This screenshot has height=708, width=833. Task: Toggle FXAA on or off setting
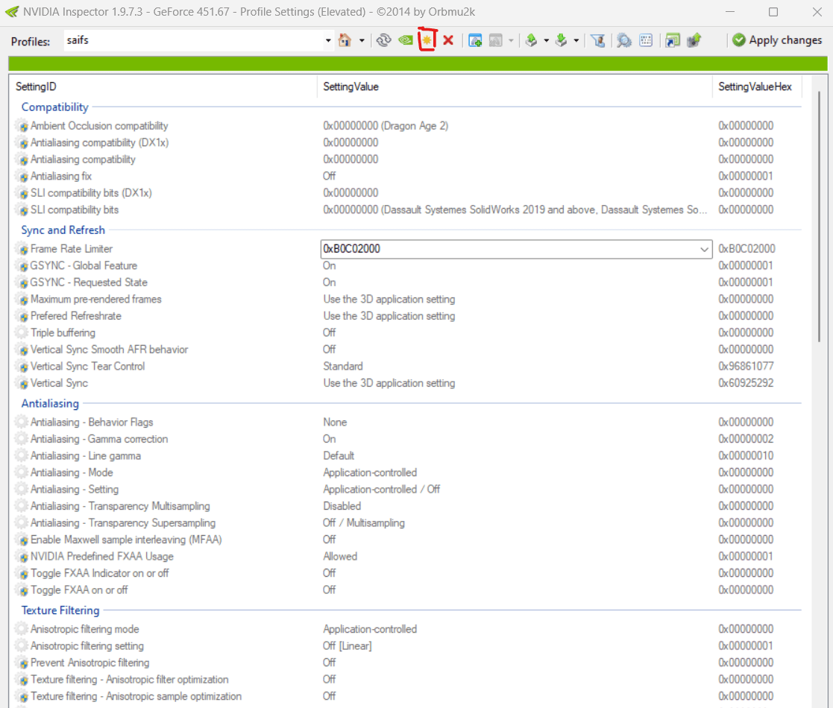(x=329, y=590)
